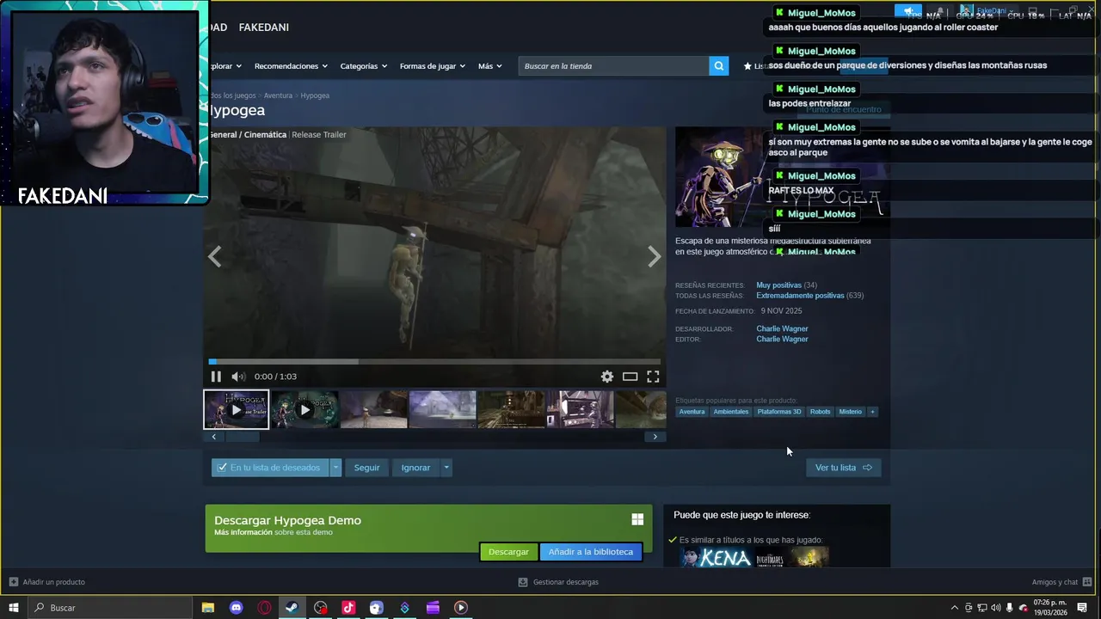Viewport: 1101px width, 619px height.
Task: Enter fullscreen in the trailer player
Action: tap(653, 377)
